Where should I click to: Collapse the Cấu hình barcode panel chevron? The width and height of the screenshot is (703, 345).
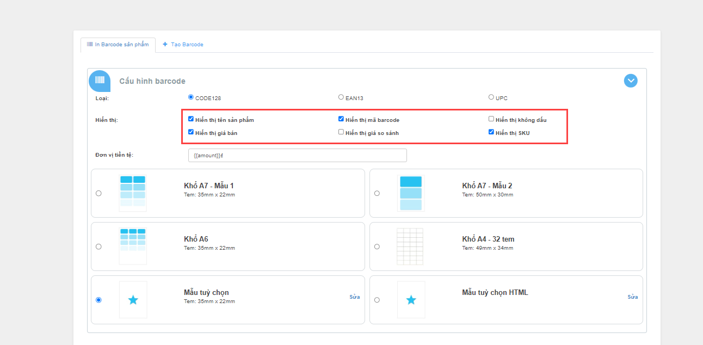631,81
